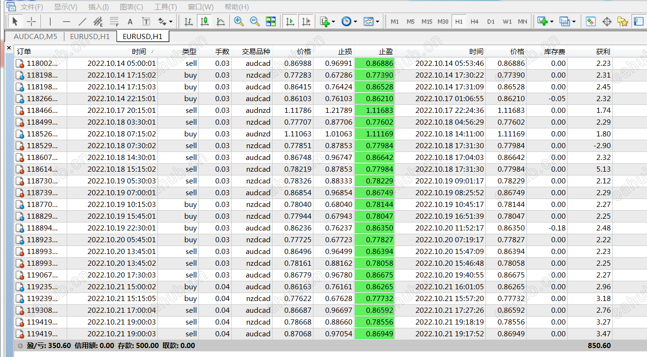The height and width of the screenshot is (357, 647).
Task: Switch to the H4 timeframe
Action: pyautogui.click(x=475, y=22)
